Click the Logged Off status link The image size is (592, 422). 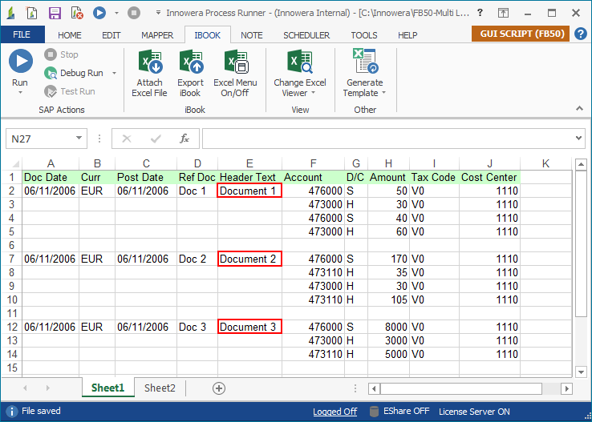coord(335,412)
